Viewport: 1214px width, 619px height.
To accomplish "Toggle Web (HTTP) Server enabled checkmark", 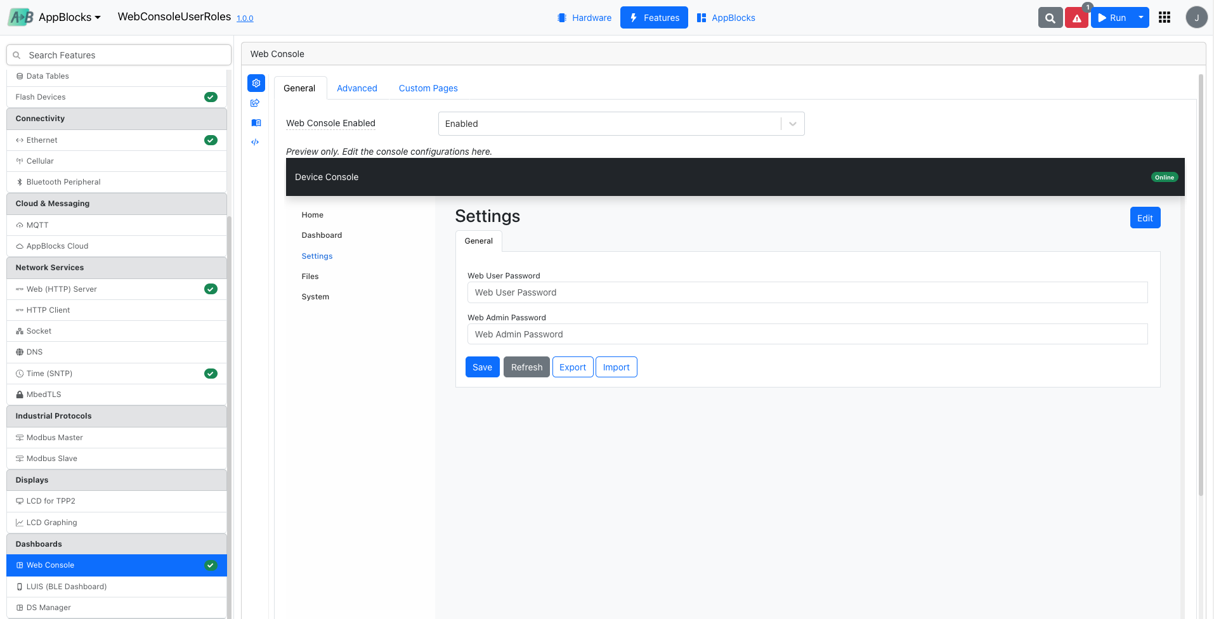I will pyautogui.click(x=211, y=289).
